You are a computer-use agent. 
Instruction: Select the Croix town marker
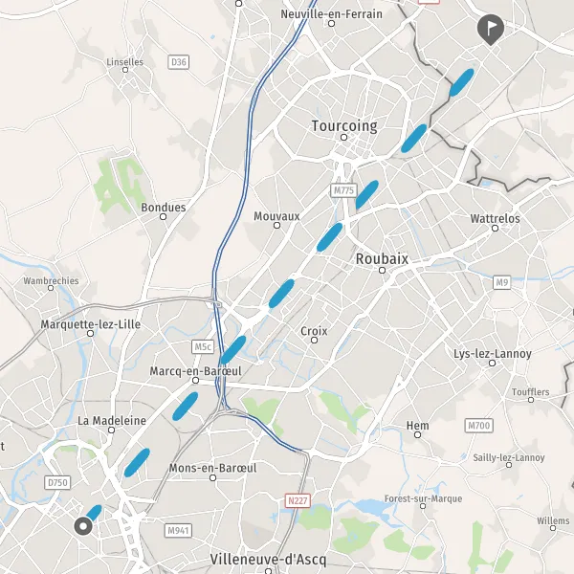tap(314, 340)
